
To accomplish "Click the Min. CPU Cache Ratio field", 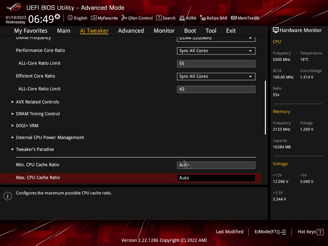I will [x=216, y=165].
